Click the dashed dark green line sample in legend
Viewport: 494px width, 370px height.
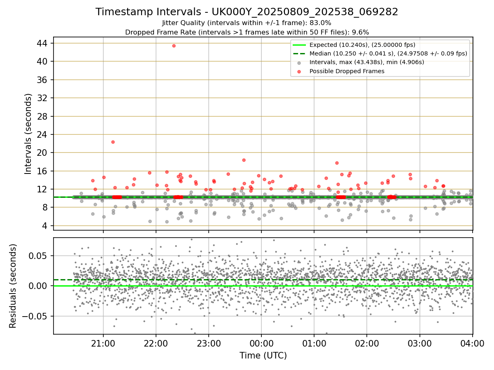click(299, 53)
